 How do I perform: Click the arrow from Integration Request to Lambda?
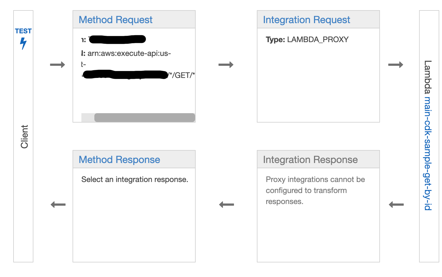[396, 65]
